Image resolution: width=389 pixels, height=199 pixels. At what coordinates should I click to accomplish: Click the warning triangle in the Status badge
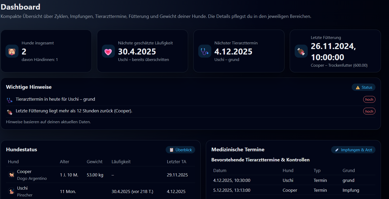pyautogui.click(x=357, y=87)
